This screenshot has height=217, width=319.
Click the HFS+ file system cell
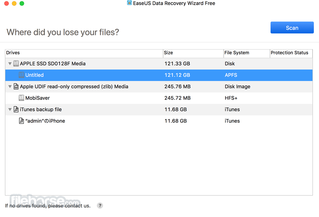[231, 98]
